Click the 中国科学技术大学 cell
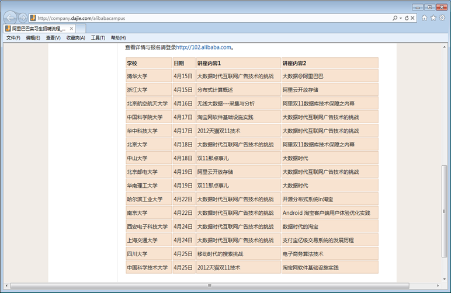This screenshot has height=293, width=451. (x=149, y=267)
